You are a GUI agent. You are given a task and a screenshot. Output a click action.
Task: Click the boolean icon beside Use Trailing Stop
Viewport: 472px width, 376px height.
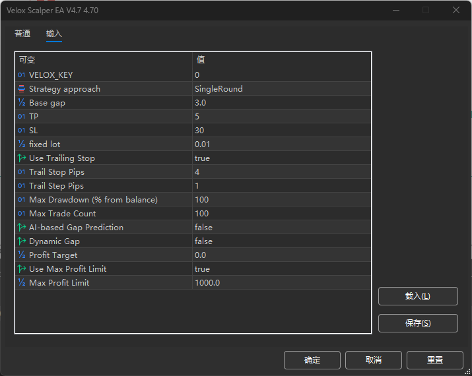tap(22, 158)
